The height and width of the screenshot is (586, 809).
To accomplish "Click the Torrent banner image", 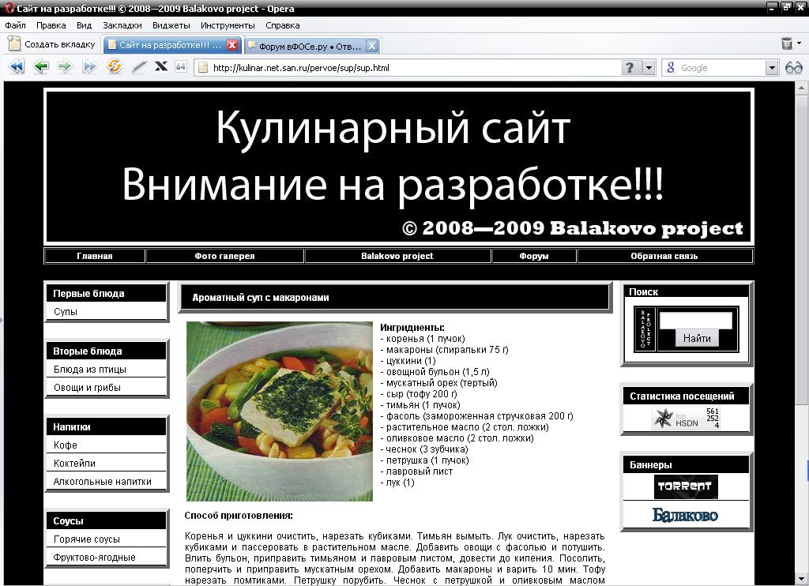I will point(686,486).
